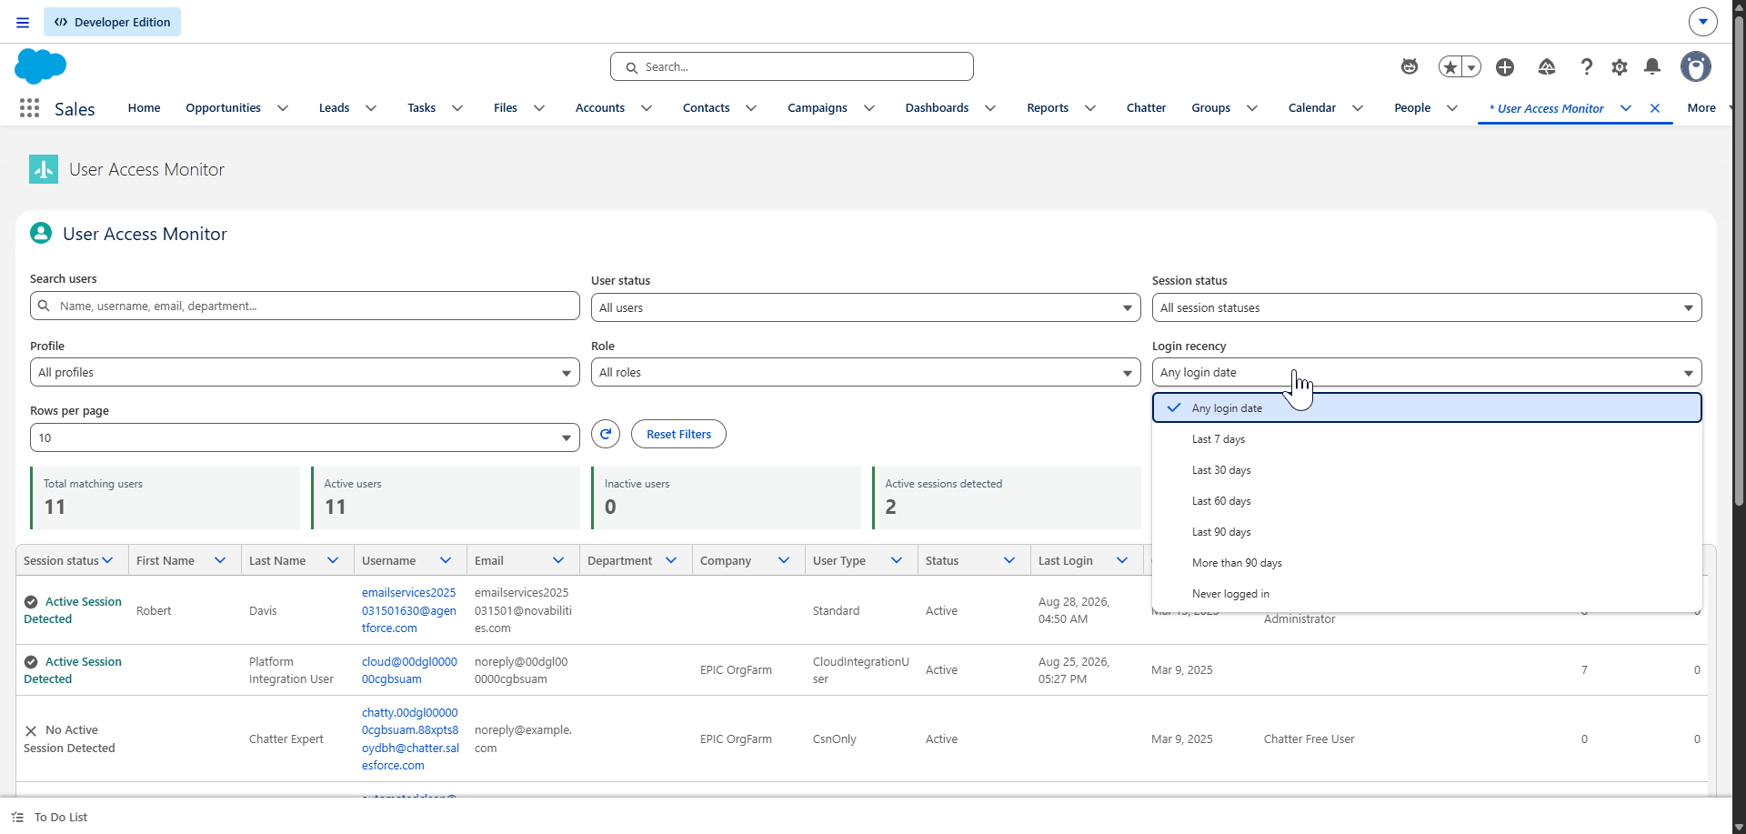This screenshot has height=834, width=1746.
Task: Open the Notifications bell icon
Action: (x=1652, y=66)
